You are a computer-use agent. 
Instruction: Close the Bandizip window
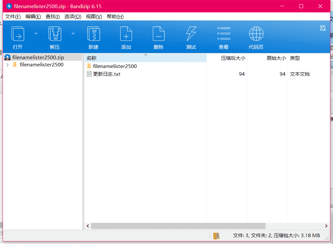click(320, 6)
